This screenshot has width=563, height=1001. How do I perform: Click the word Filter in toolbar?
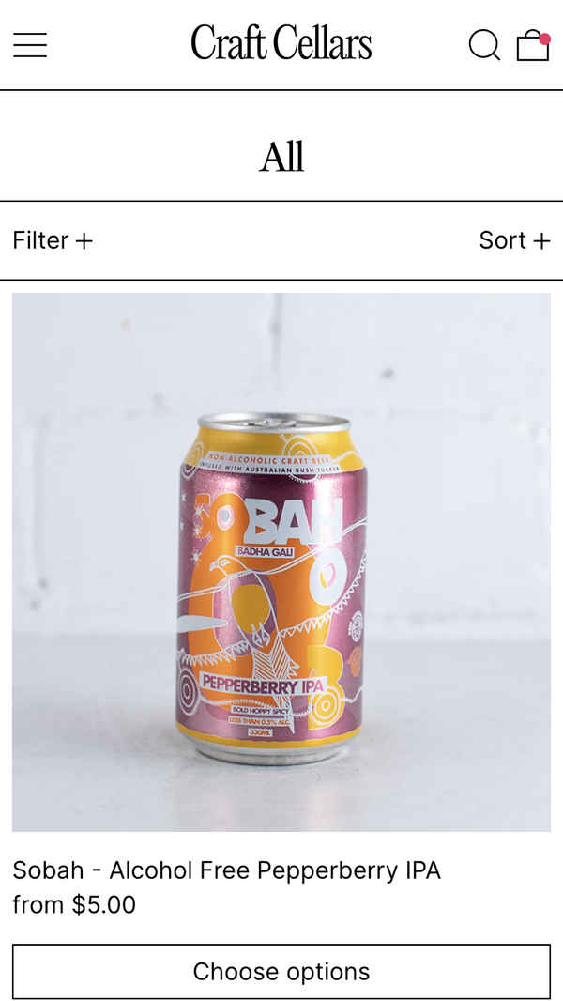pyautogui.click(x=40, y=240)
